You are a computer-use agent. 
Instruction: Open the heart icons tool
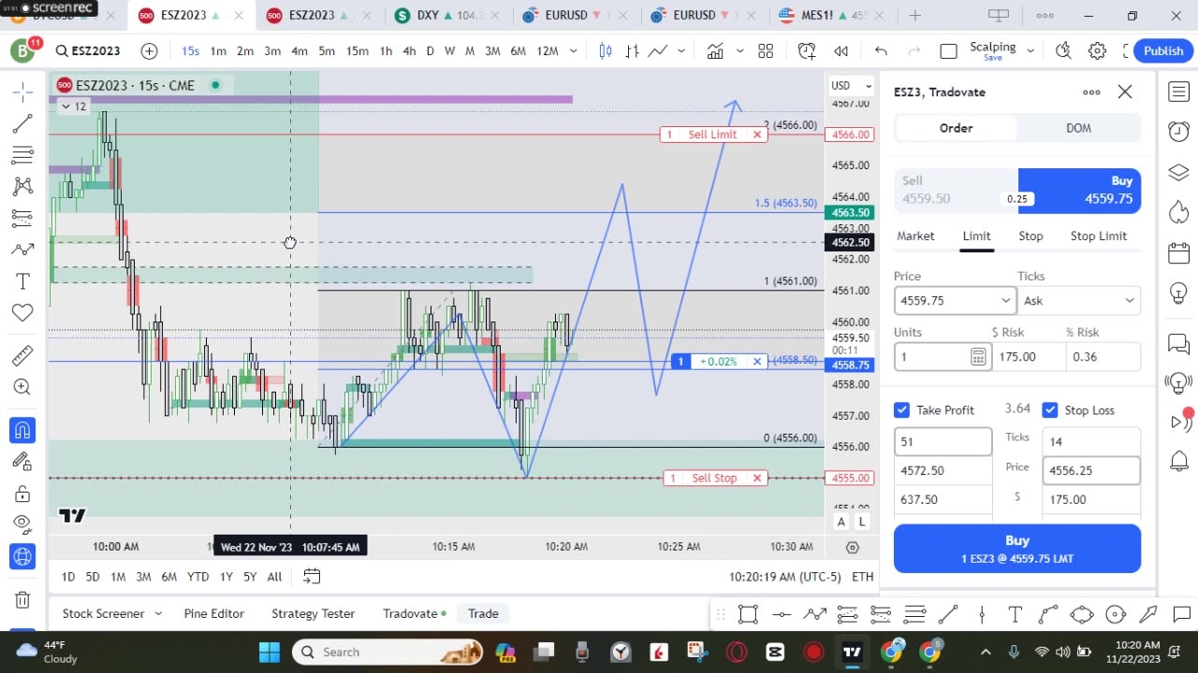coord(22,313)
